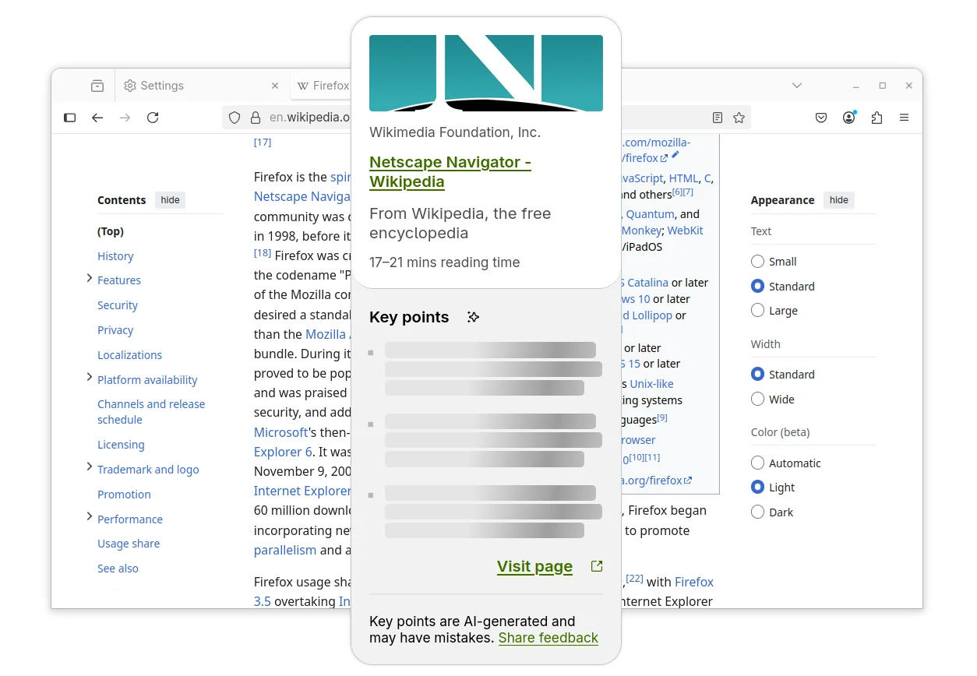Go to Channels and release schedule
The width and height of the screenshot is (977, 676).
pyautogui.click(x=151, y=412)
